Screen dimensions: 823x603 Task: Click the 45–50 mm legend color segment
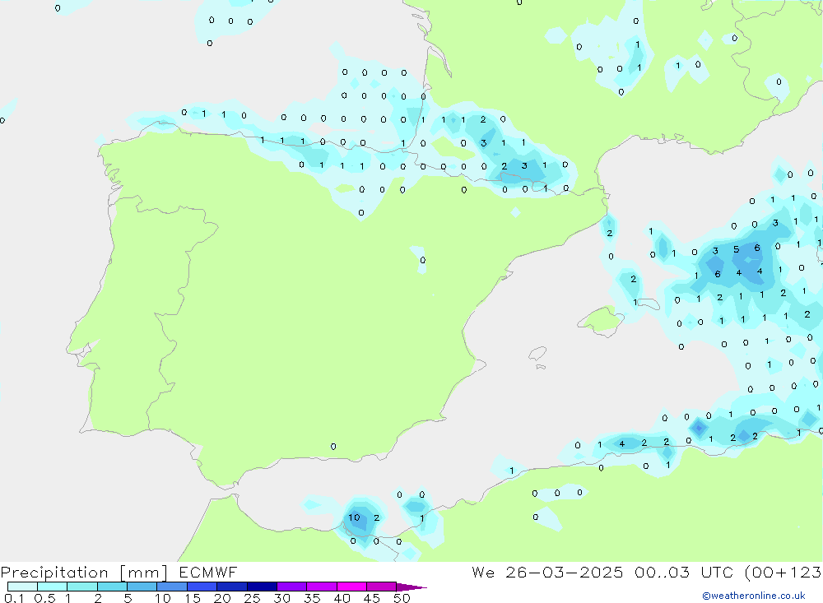[x=381, y=587]
